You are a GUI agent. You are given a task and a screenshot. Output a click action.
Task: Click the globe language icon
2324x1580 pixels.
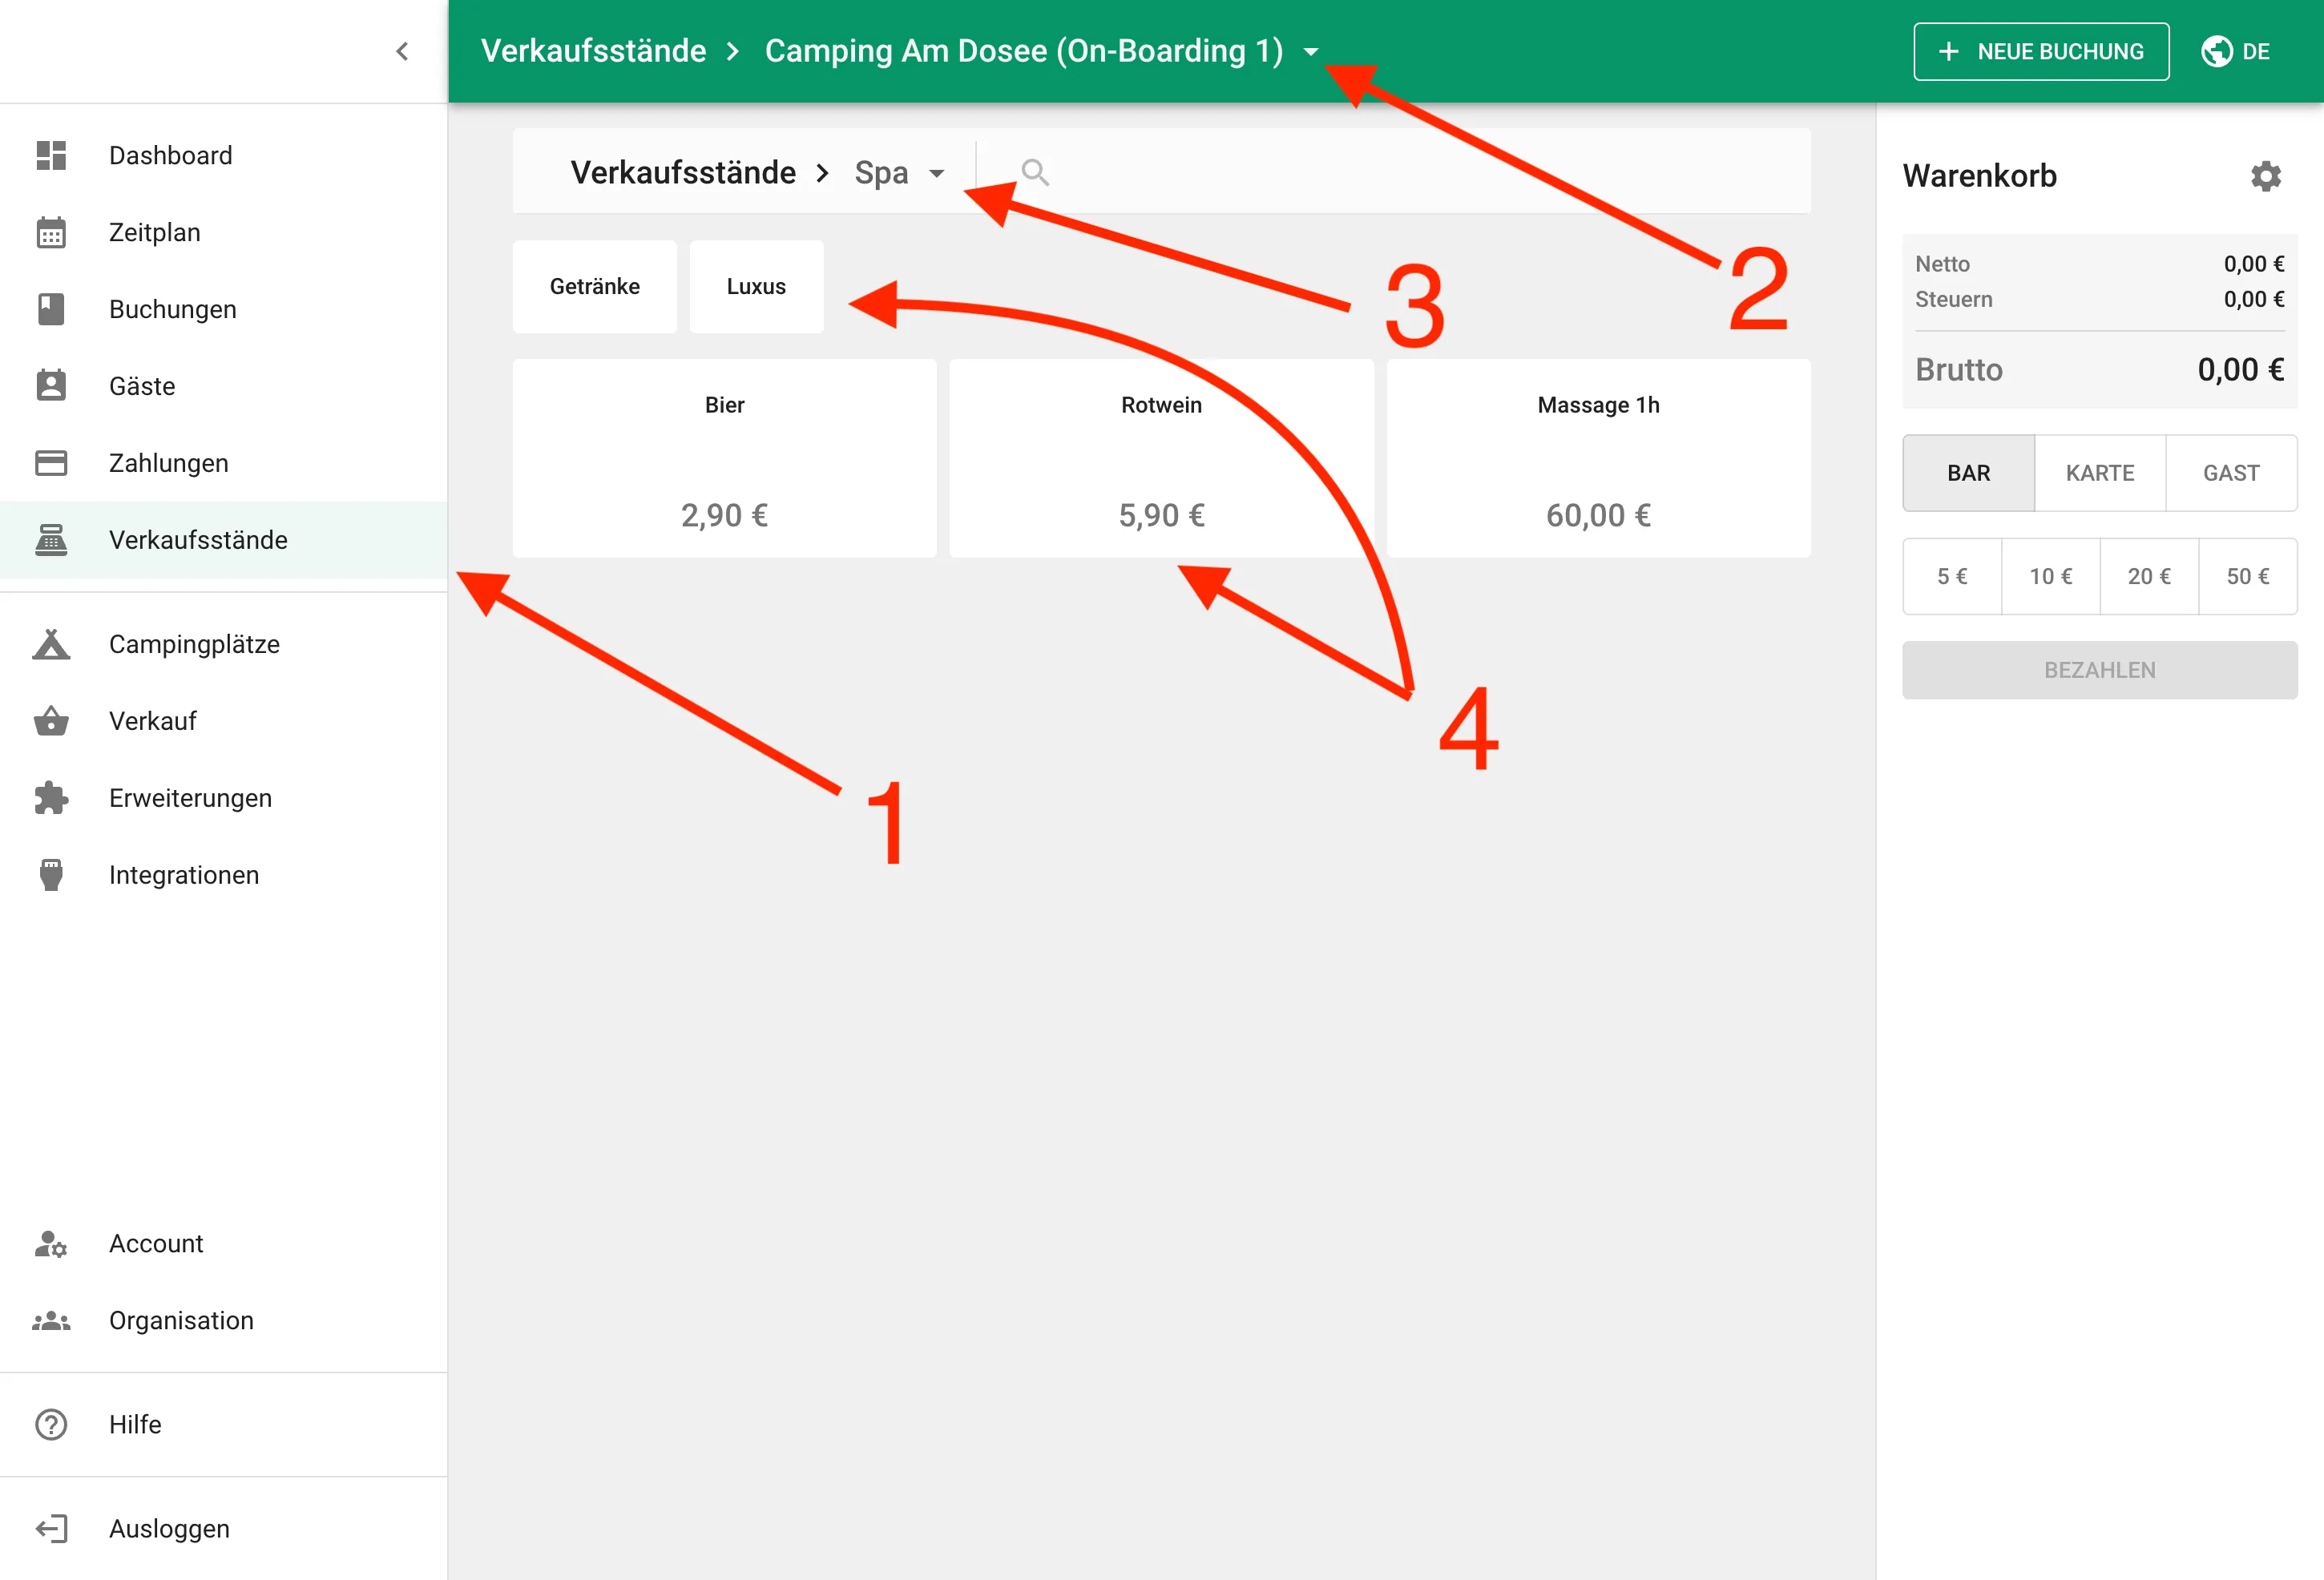2216,51
